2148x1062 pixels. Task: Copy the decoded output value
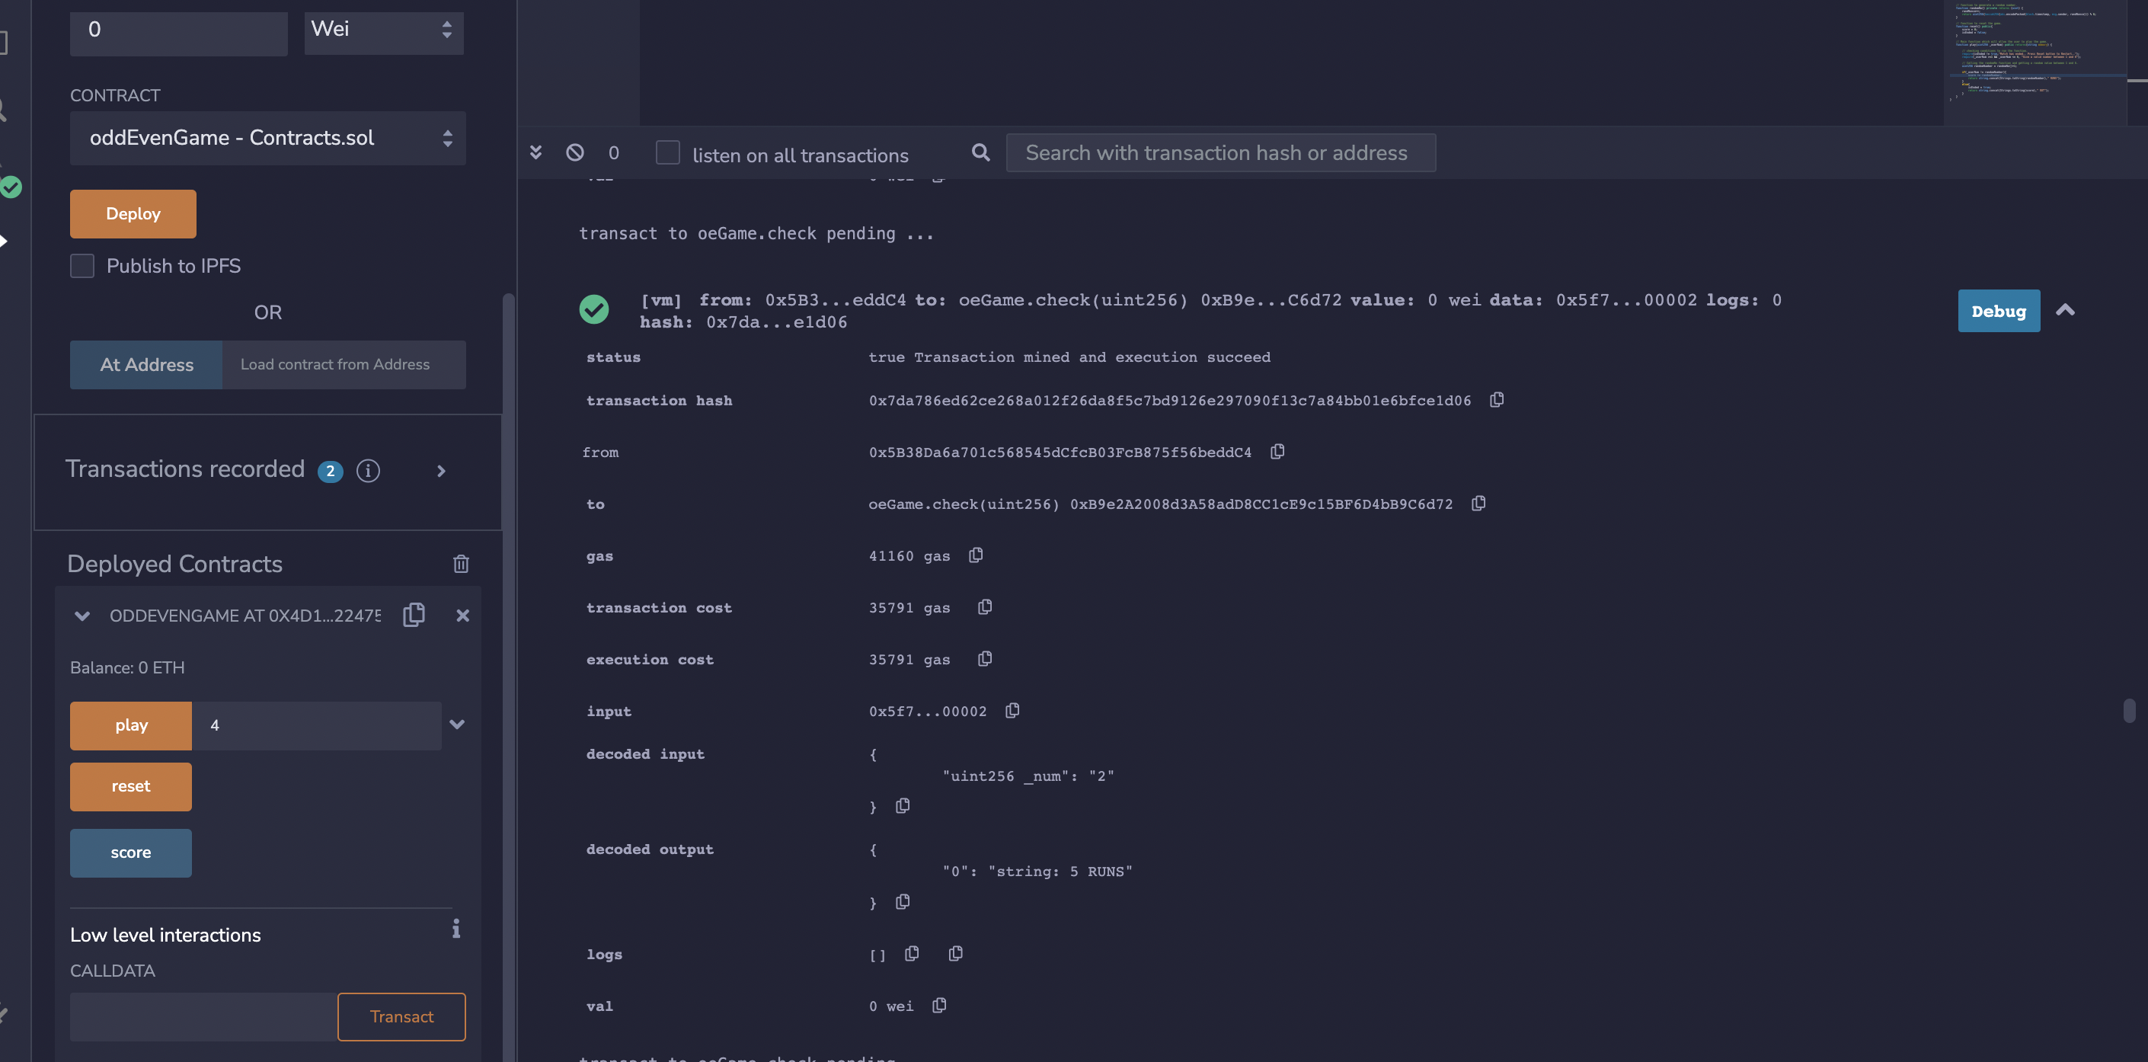click(x=902, y=902)
